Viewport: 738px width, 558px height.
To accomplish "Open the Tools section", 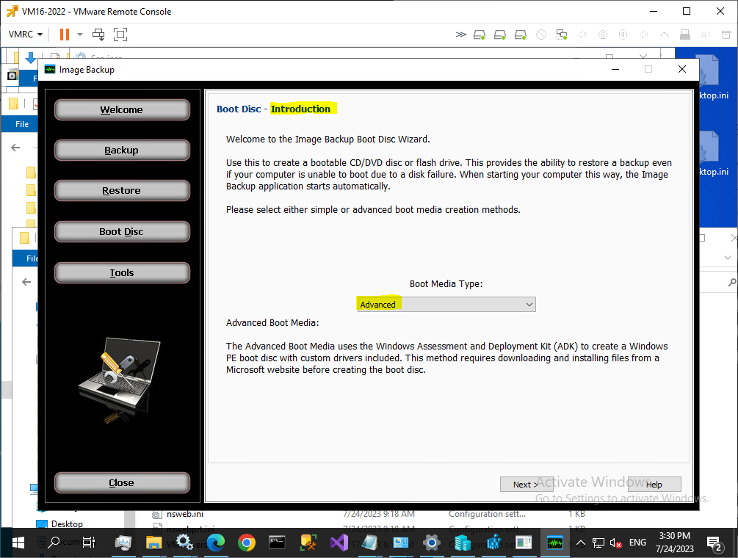I will (122, 272).
